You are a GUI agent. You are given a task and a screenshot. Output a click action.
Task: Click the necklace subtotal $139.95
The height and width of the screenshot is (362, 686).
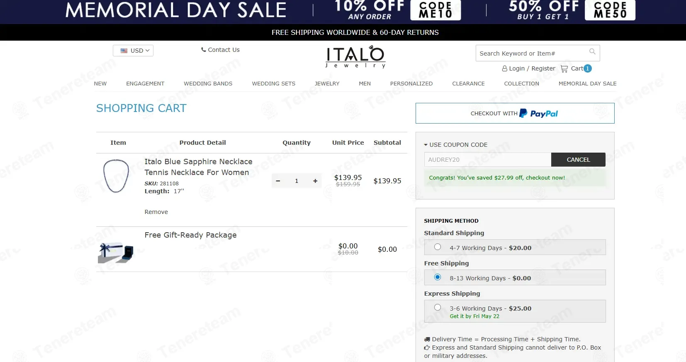[x=387, y=181]
